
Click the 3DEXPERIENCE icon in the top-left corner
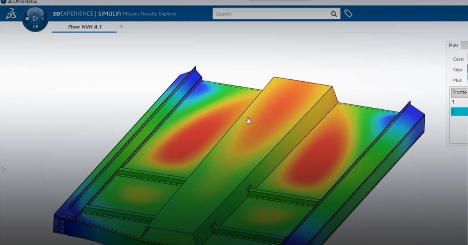point(4,1)
